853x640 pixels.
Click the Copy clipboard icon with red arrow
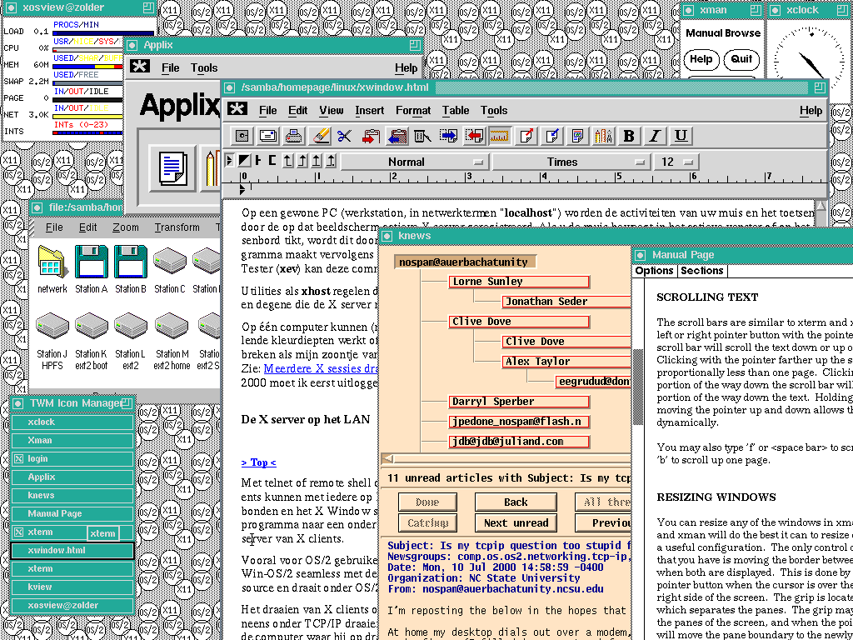pyautogui.click(x=371, y=136)
